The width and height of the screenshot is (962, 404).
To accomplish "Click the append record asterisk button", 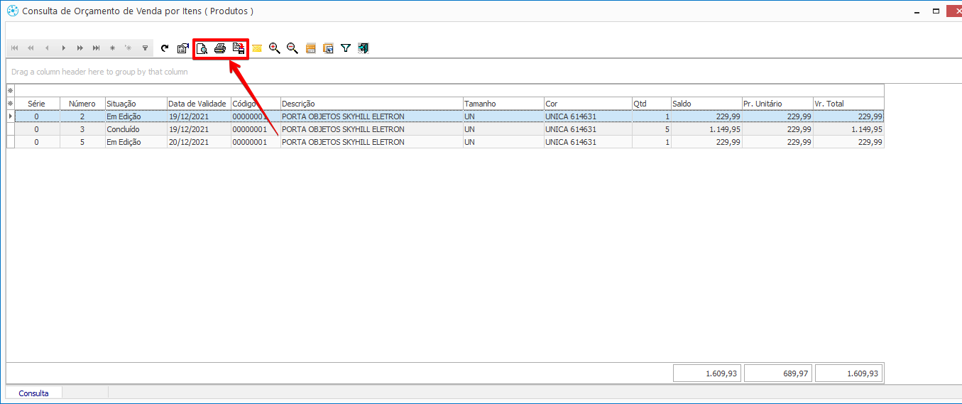I will coord(129,48).
